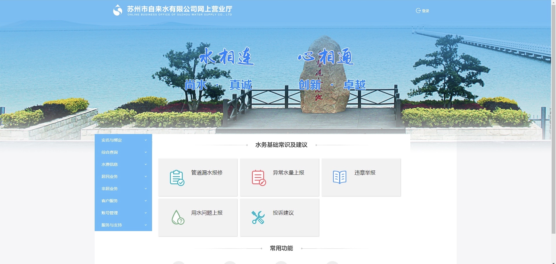Click the red form icon for 异常水量上报
The height and width of the screenshot is (264, 556).
coord(259,178)
